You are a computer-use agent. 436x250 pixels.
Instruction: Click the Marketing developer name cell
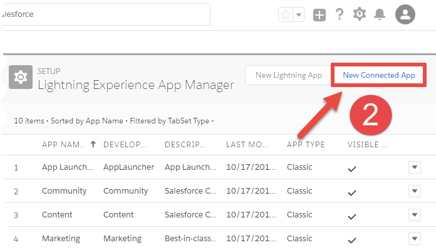[x=122, y=239]
